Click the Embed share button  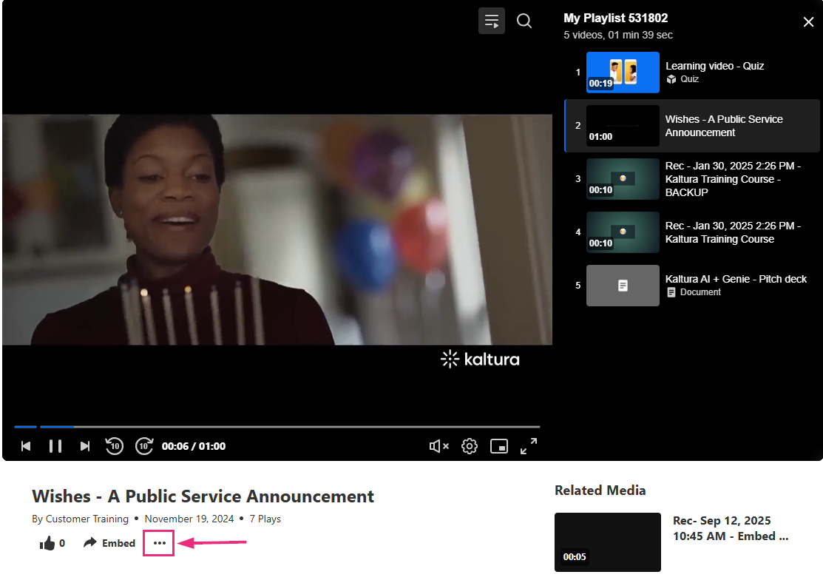[x=109, y=543]
